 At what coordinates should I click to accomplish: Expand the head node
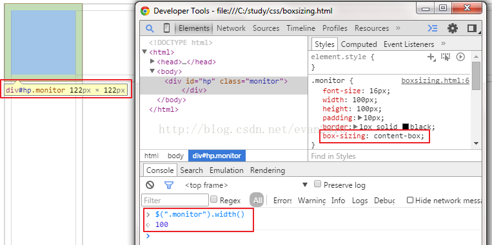[152, 61]
